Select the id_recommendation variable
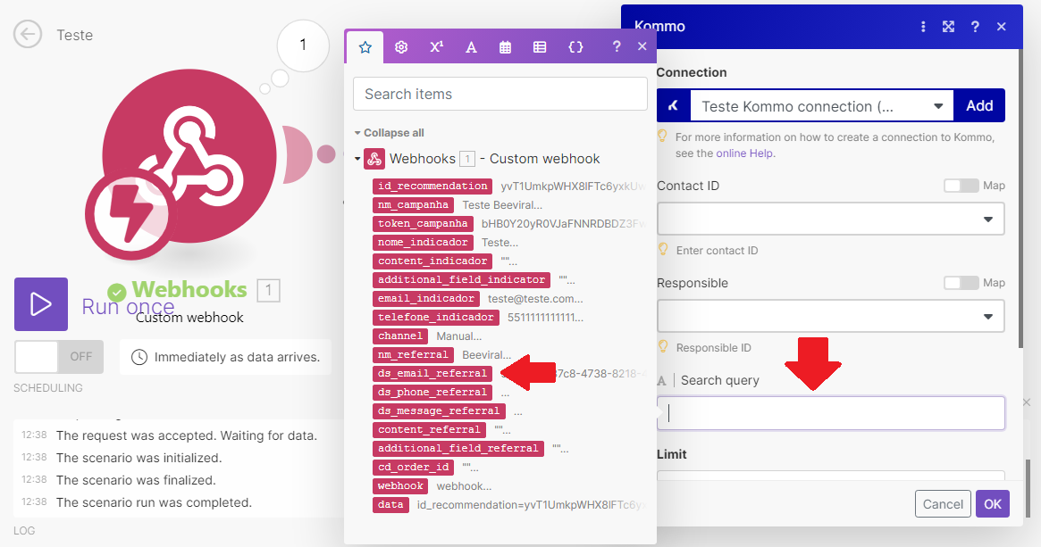Screen dimensions: 1041x547 [x=432, y=186]
